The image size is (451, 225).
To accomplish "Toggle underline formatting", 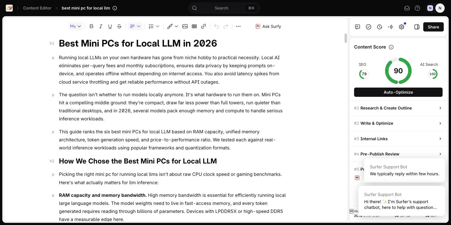I will 110,26.
